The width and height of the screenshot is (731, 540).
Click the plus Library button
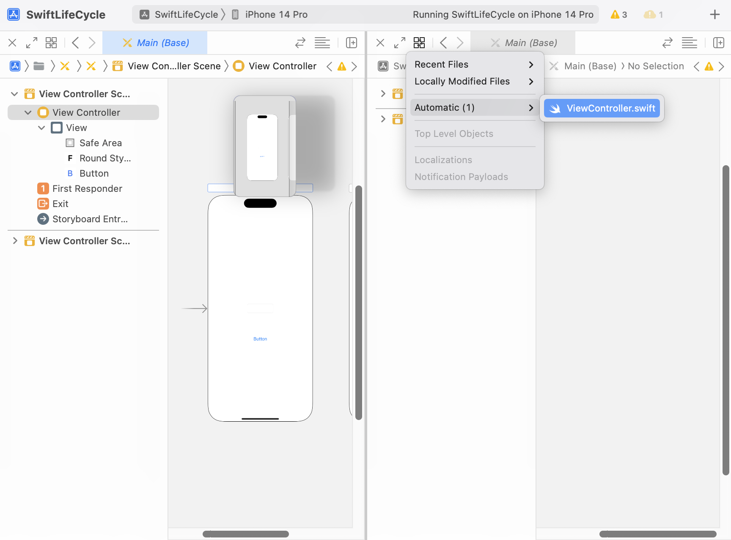[715, 14]
